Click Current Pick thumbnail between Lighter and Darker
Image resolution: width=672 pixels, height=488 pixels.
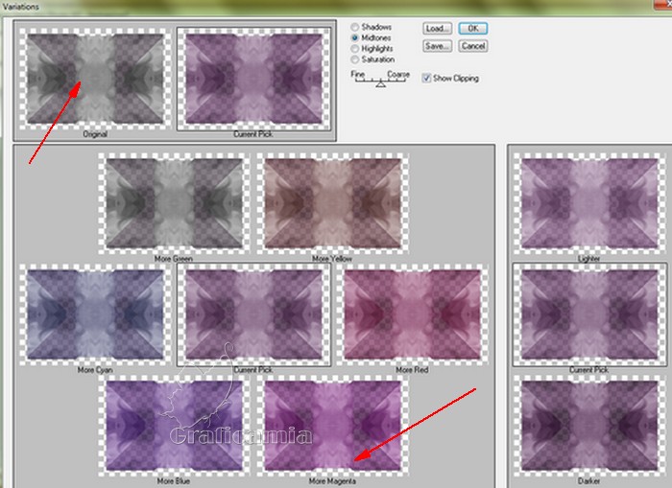[589, 314]
